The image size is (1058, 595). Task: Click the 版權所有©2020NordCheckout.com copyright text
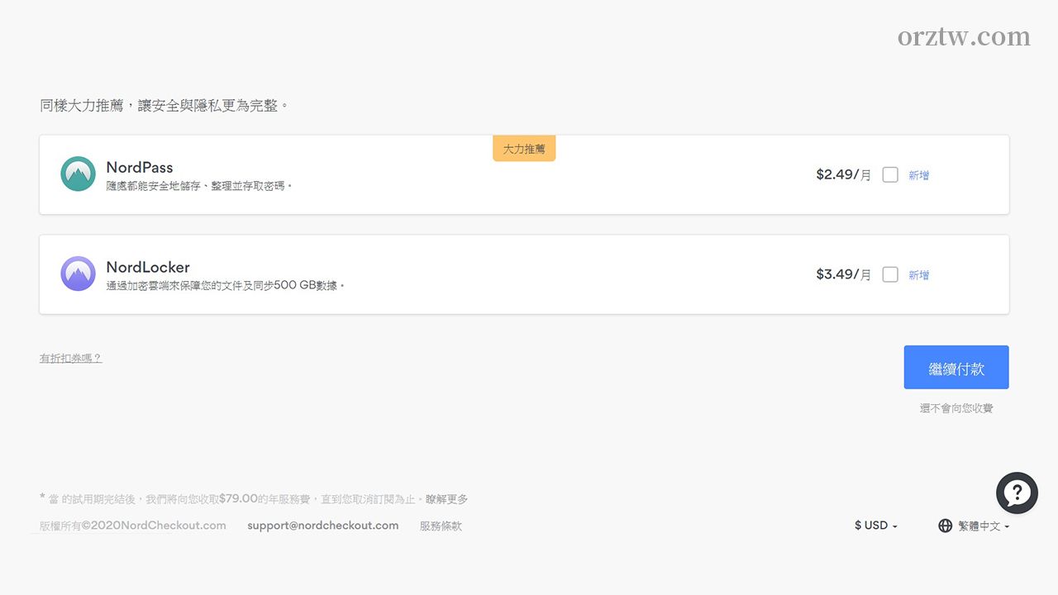tap(133, 526)
